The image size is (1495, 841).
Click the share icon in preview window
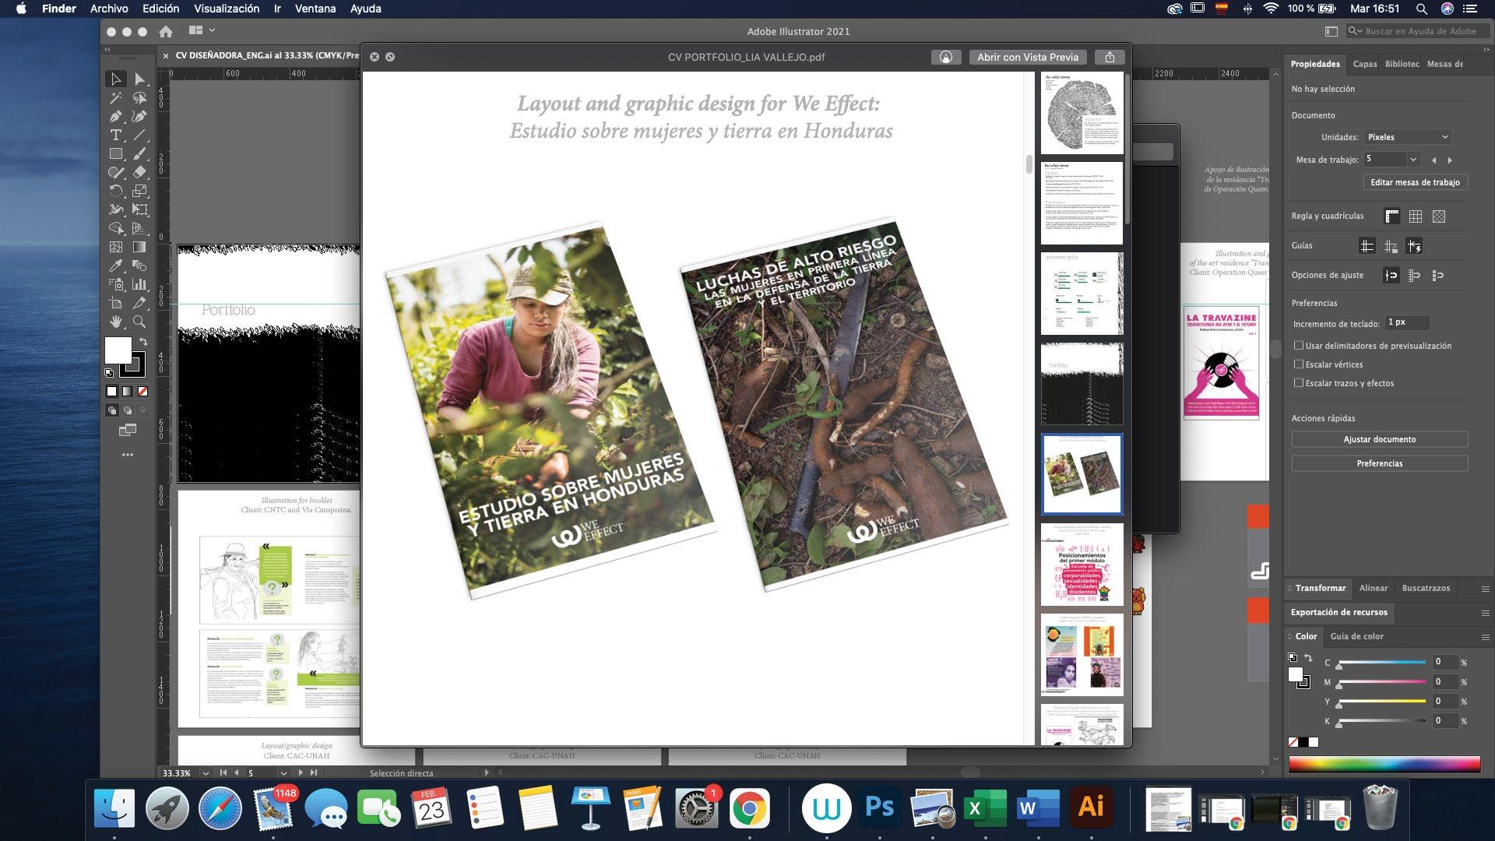[1110, 57]
